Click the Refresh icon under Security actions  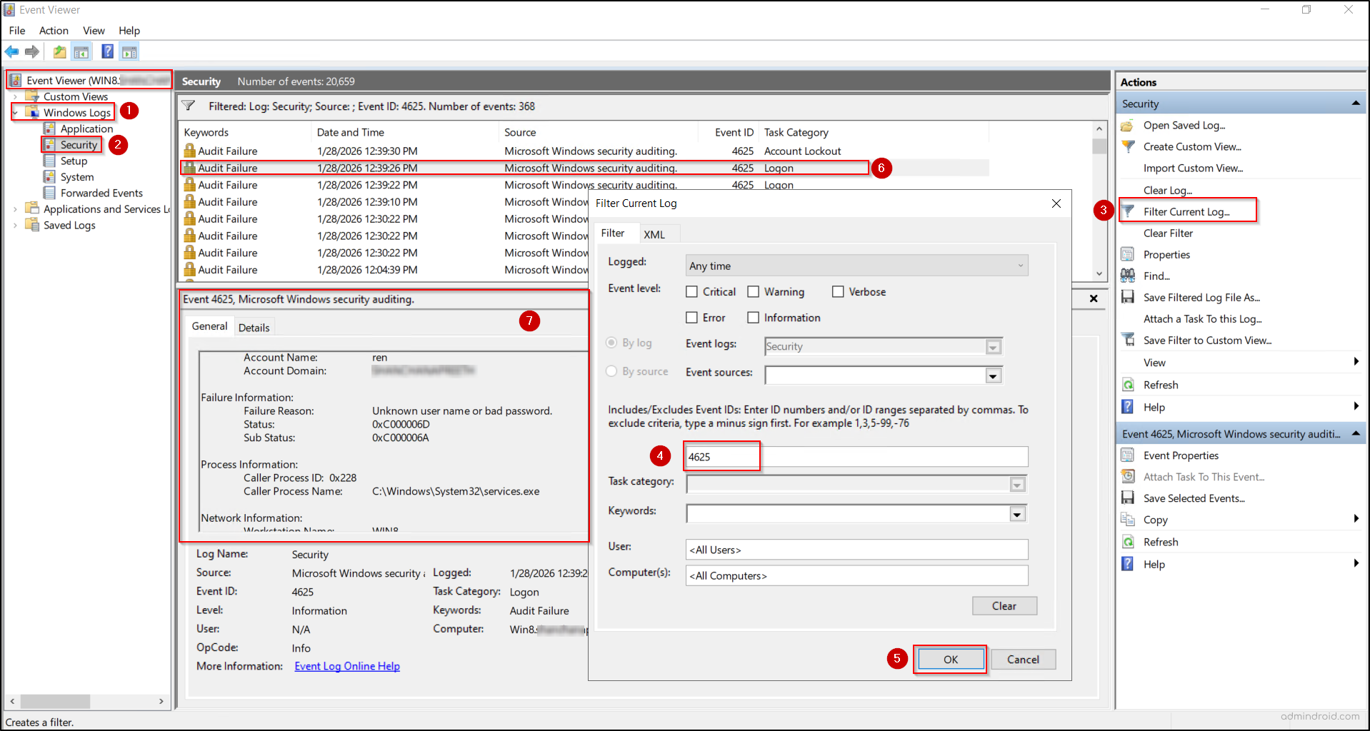1127,384
